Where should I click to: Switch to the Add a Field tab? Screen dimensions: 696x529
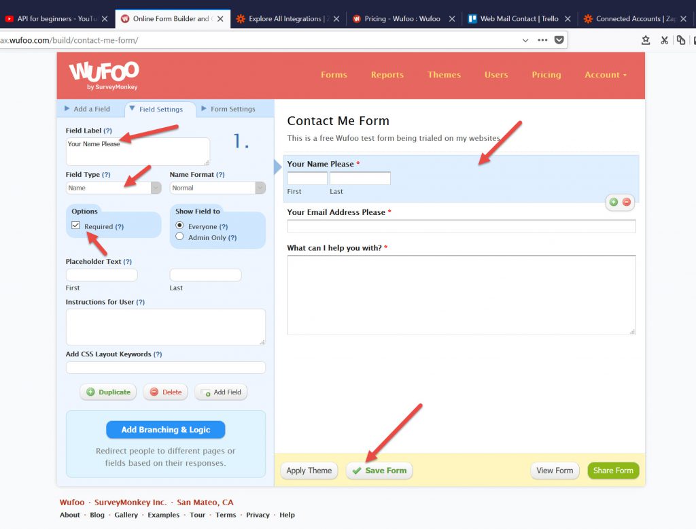click(91, 109)
